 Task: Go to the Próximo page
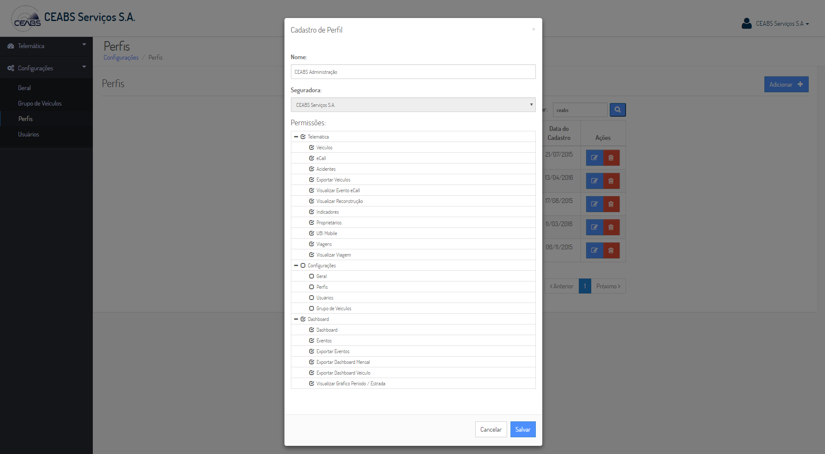(608, 286)
